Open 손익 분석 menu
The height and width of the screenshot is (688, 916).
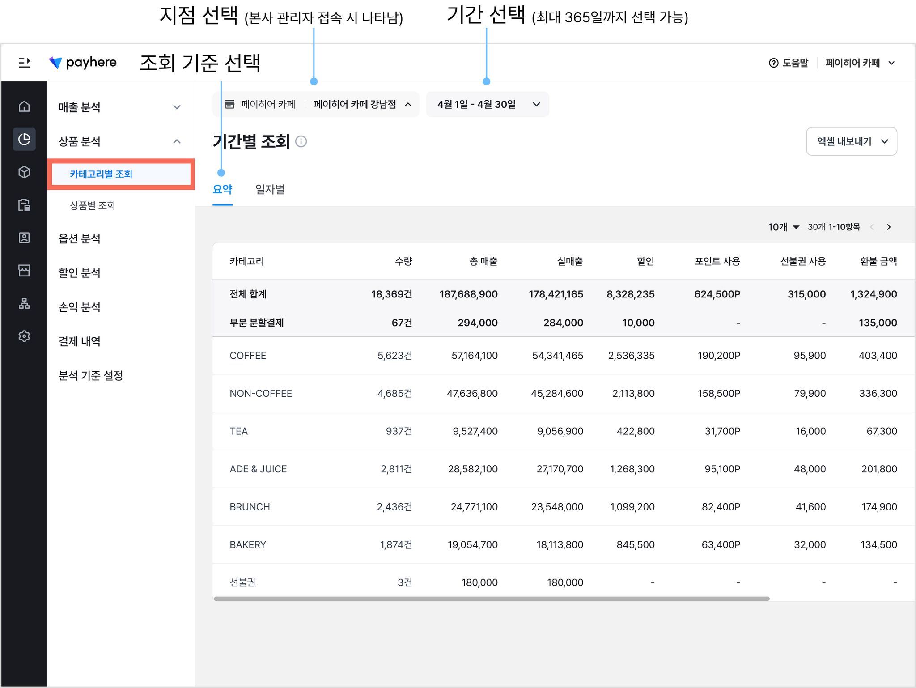(x=80, y=307)
